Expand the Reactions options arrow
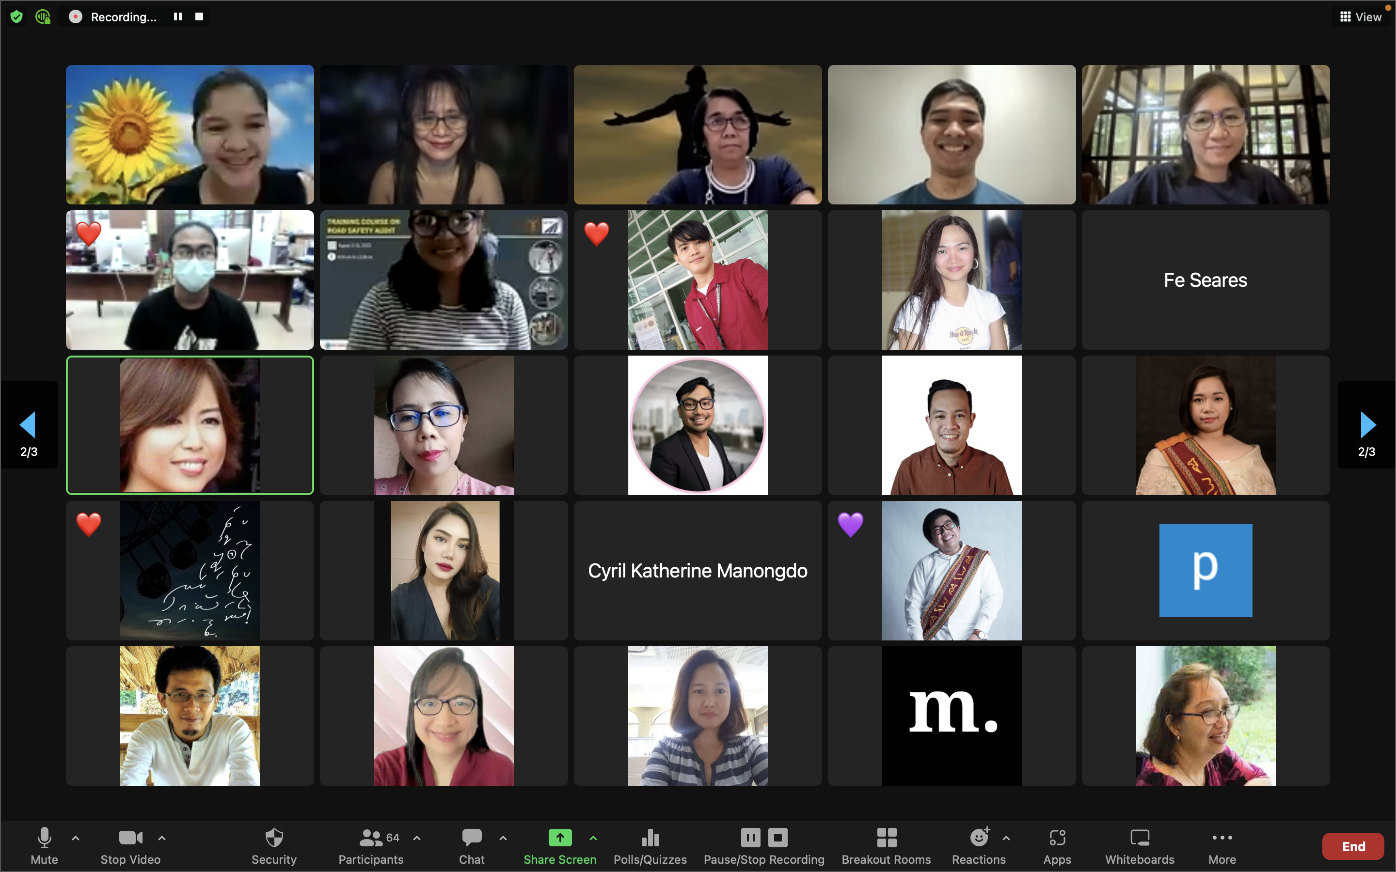The height and width of the screenshot is (872, 1396). (x=1007, y=838)
